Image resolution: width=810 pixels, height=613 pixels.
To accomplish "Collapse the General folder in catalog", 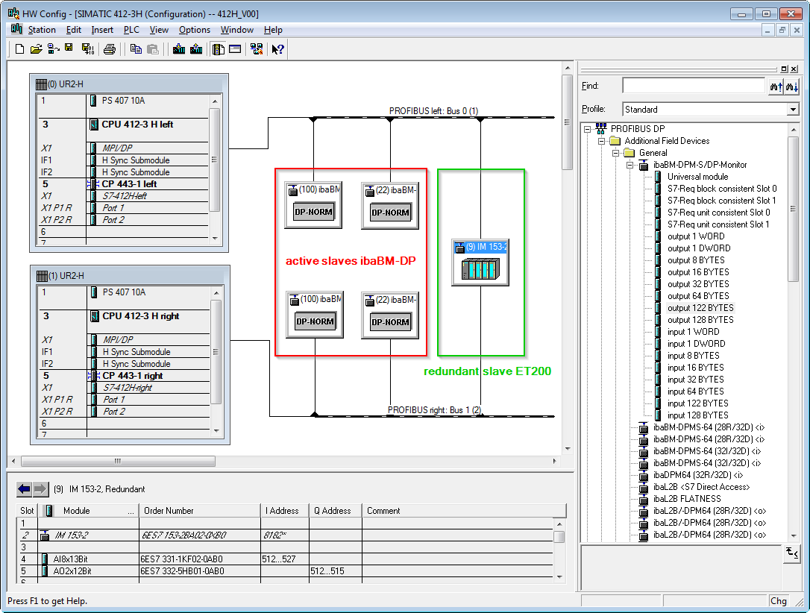I will (616, 153).
